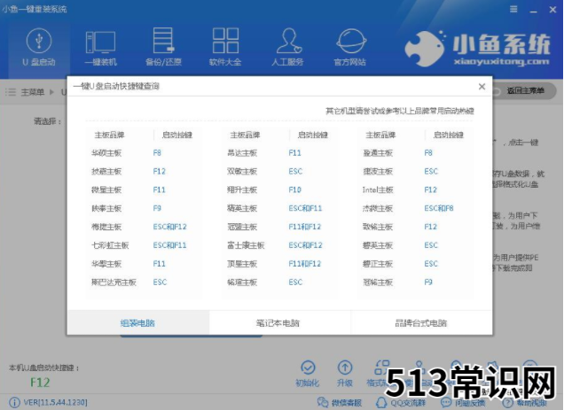The width and height of the screenshot is (564, 410).
Task: Click the 问题反馈 speech bubble icon
Action: pos(446,402)
